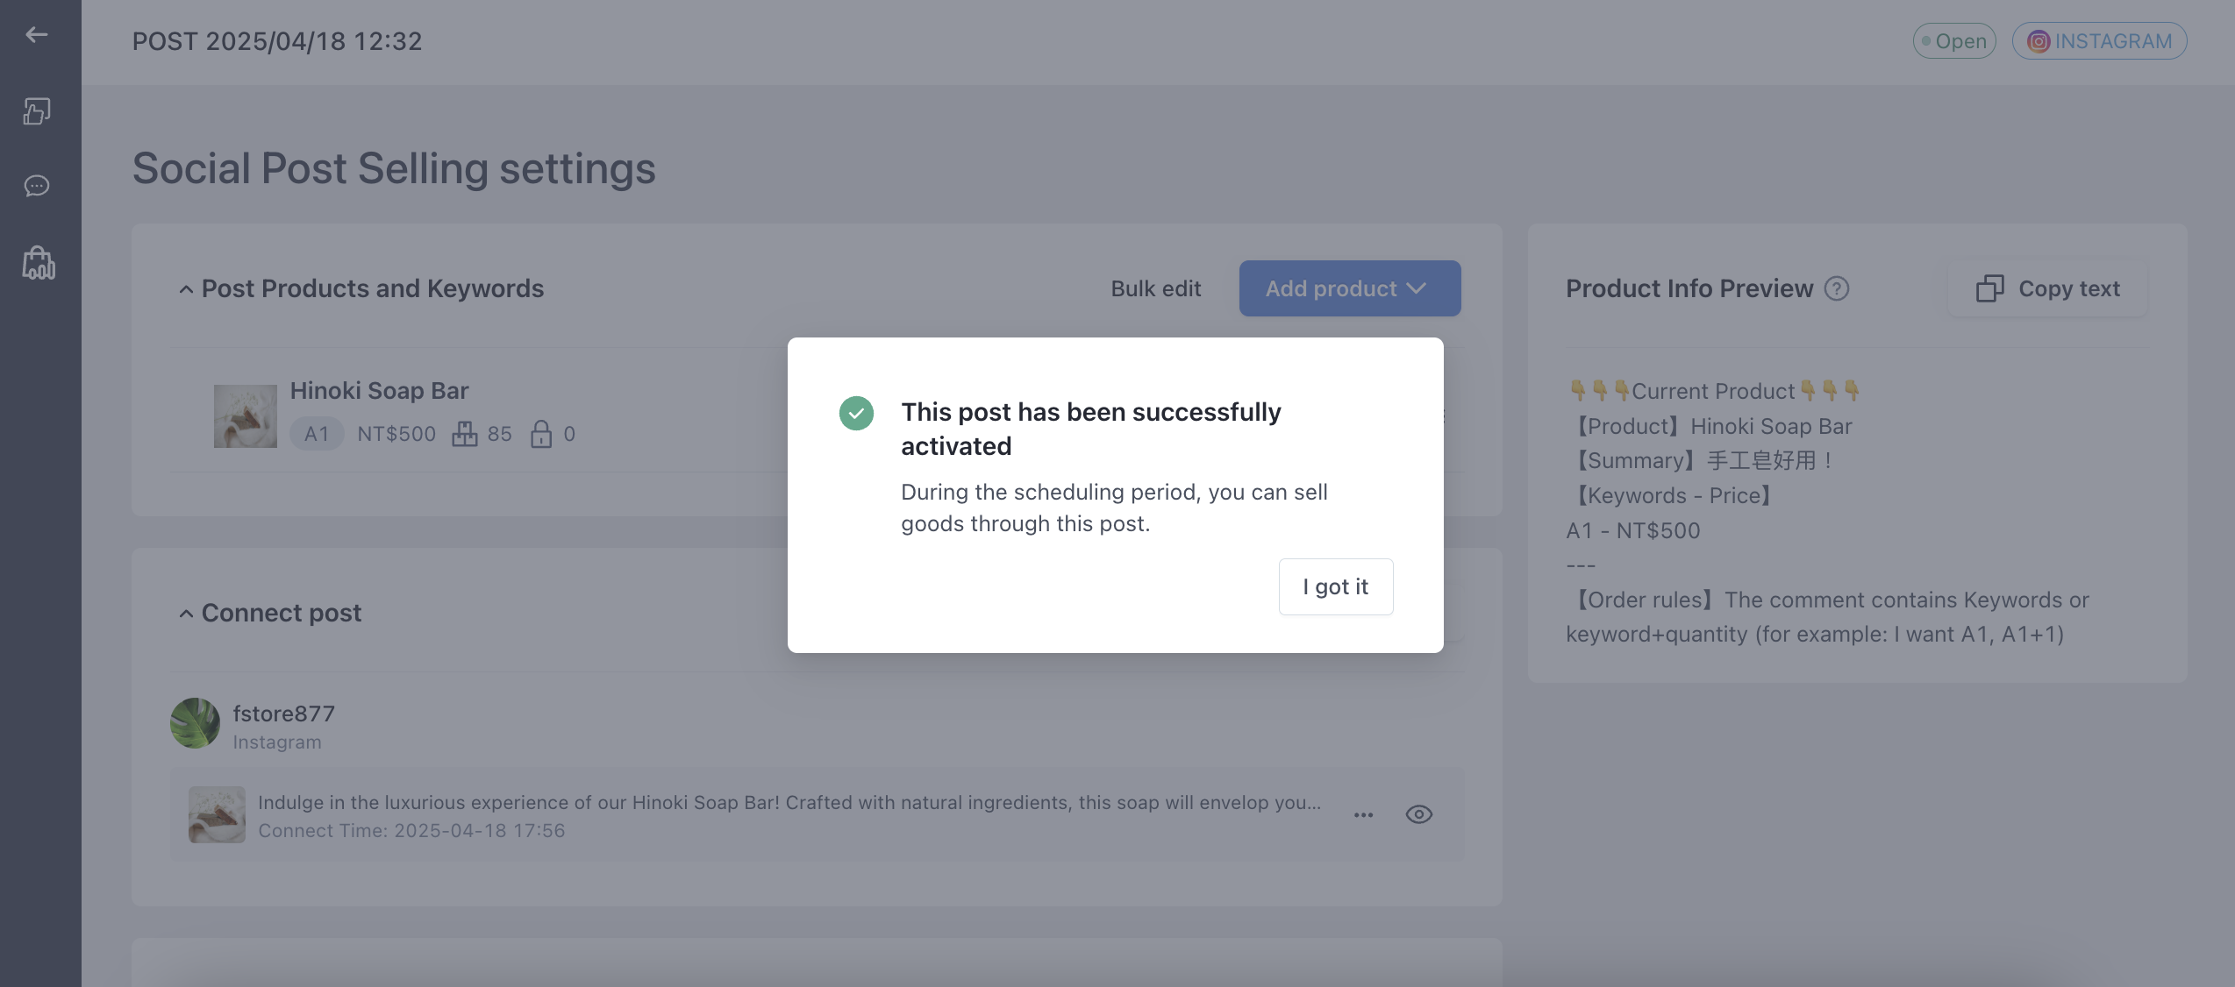Click the green success checkmark icon
Viewport: 2235px width, 987px height.
click(856, 413)
